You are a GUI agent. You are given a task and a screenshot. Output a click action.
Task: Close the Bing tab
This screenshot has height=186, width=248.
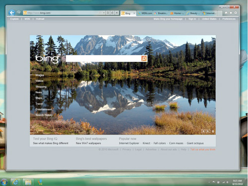coord(134,13)
